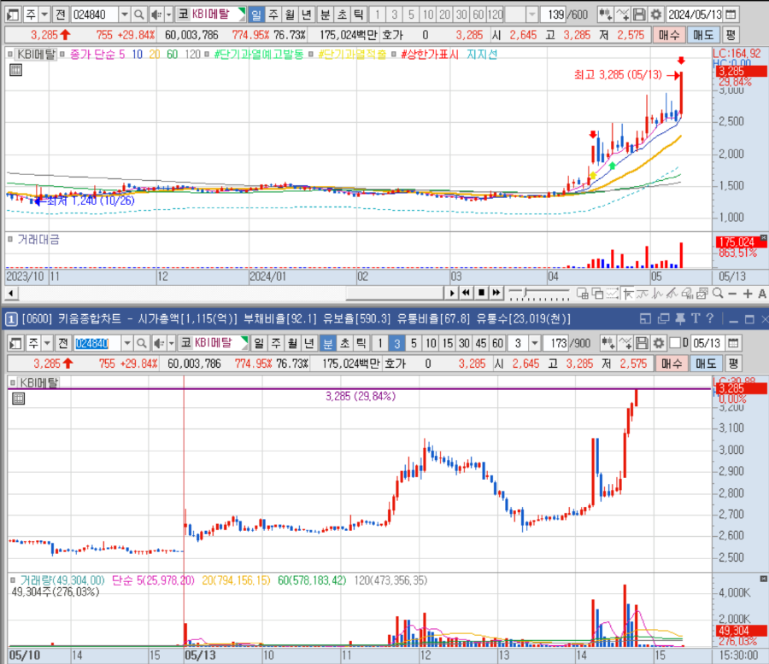Click 전 button in lower chart toolbar

[62, 343]
